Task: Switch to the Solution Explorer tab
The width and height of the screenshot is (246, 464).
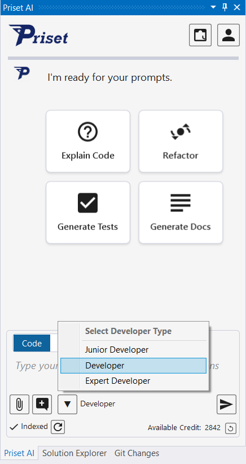Action: click(x=74, y=453)
